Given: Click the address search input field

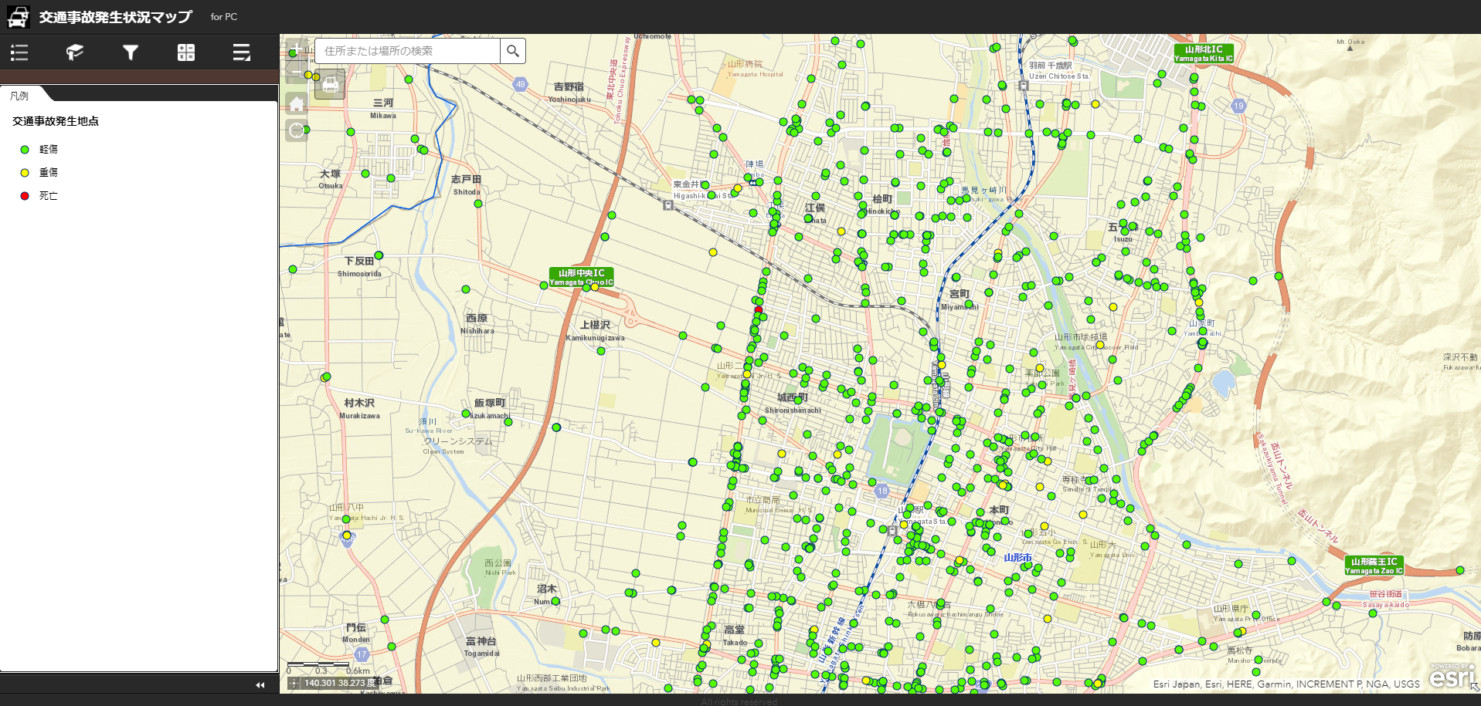Looking at the screenshot, I should (408, 51).
